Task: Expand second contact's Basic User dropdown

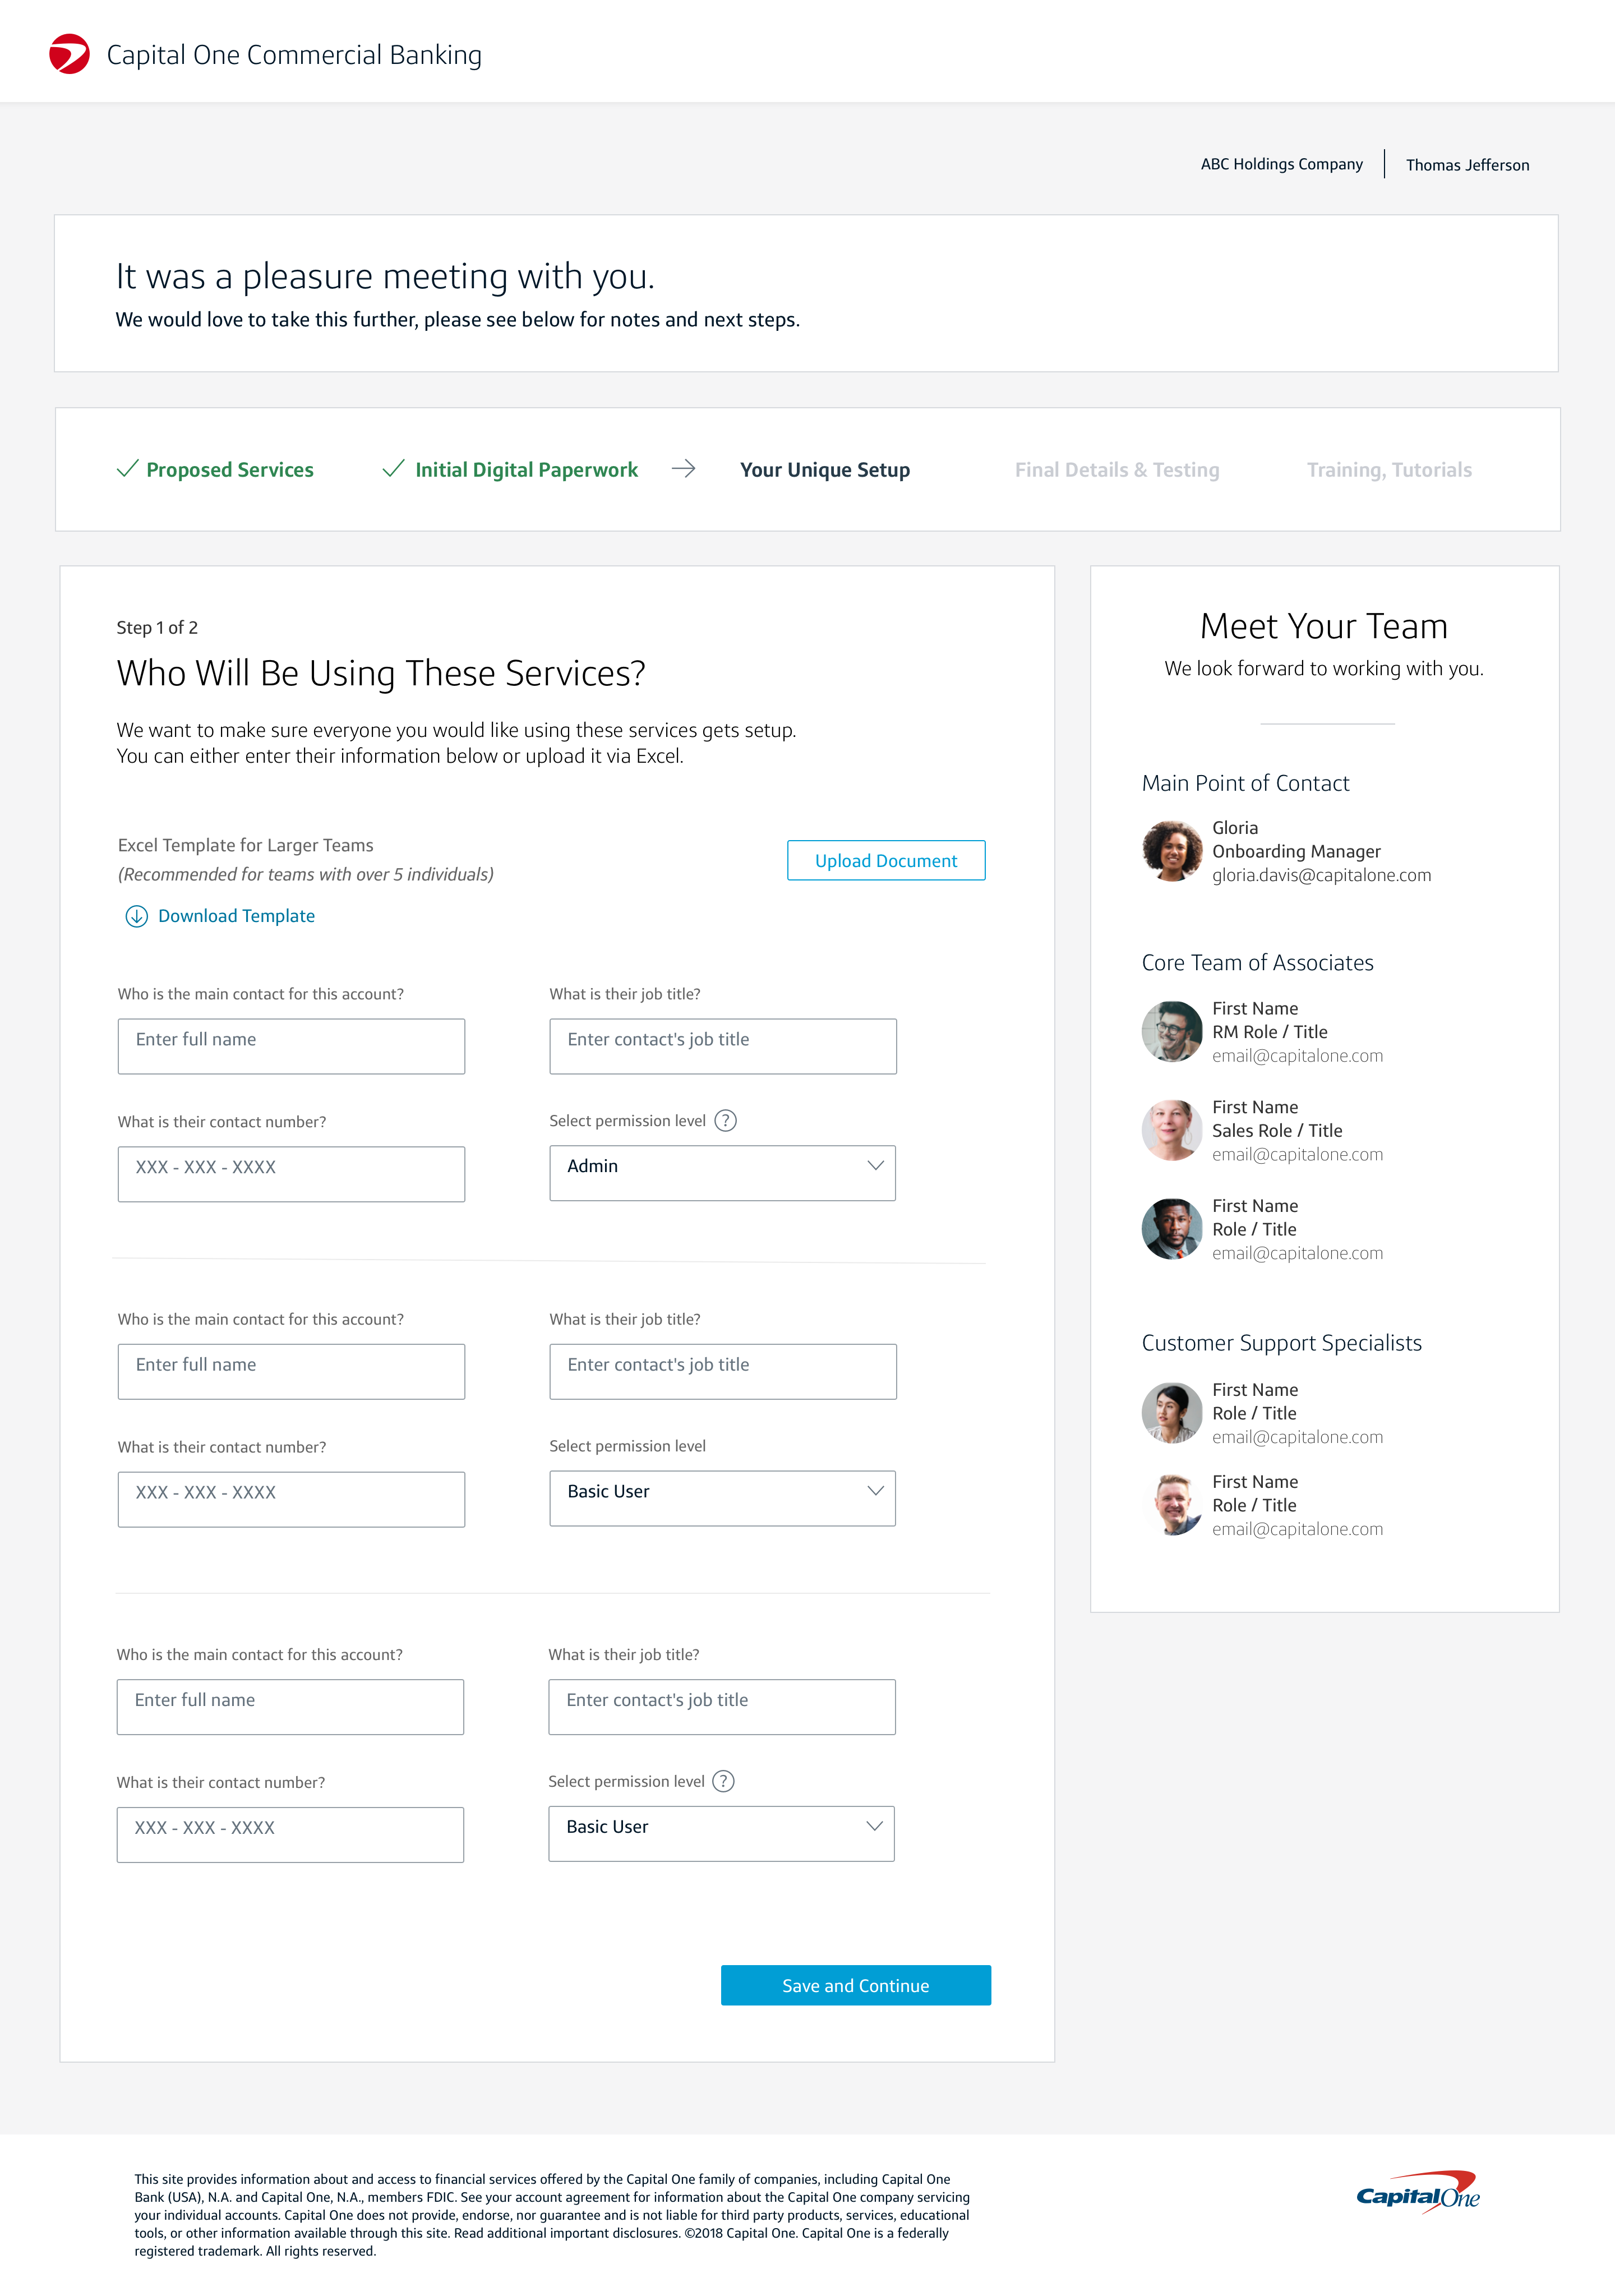Action: [x=722, y=1498]
